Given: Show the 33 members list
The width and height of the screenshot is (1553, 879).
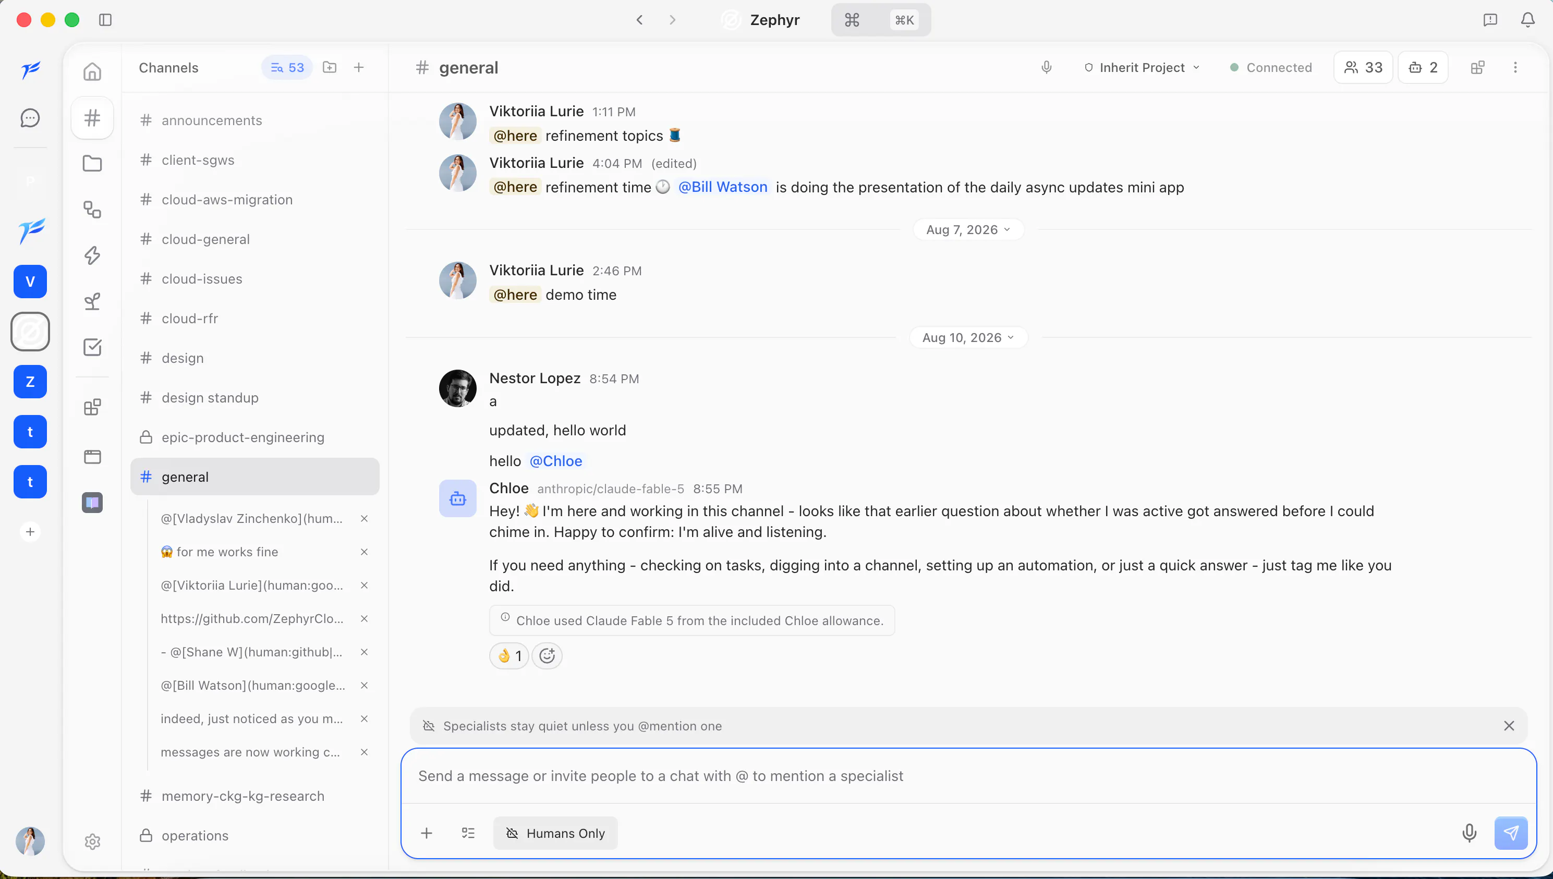Looking at the screenshot, I should click(x=1363, y=67).
